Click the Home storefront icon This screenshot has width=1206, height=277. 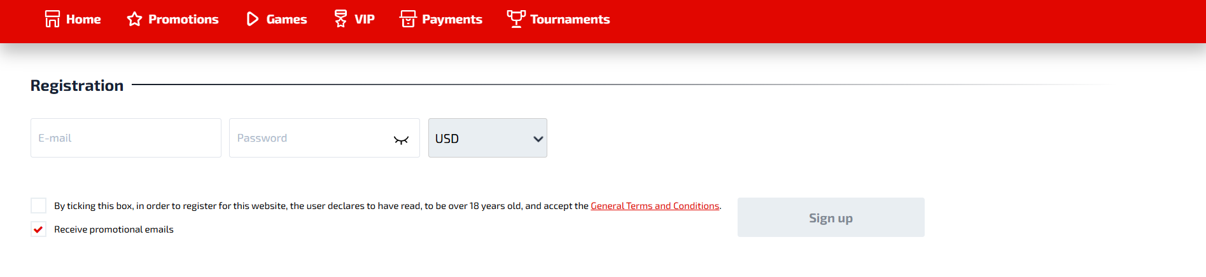click(52, 19)
